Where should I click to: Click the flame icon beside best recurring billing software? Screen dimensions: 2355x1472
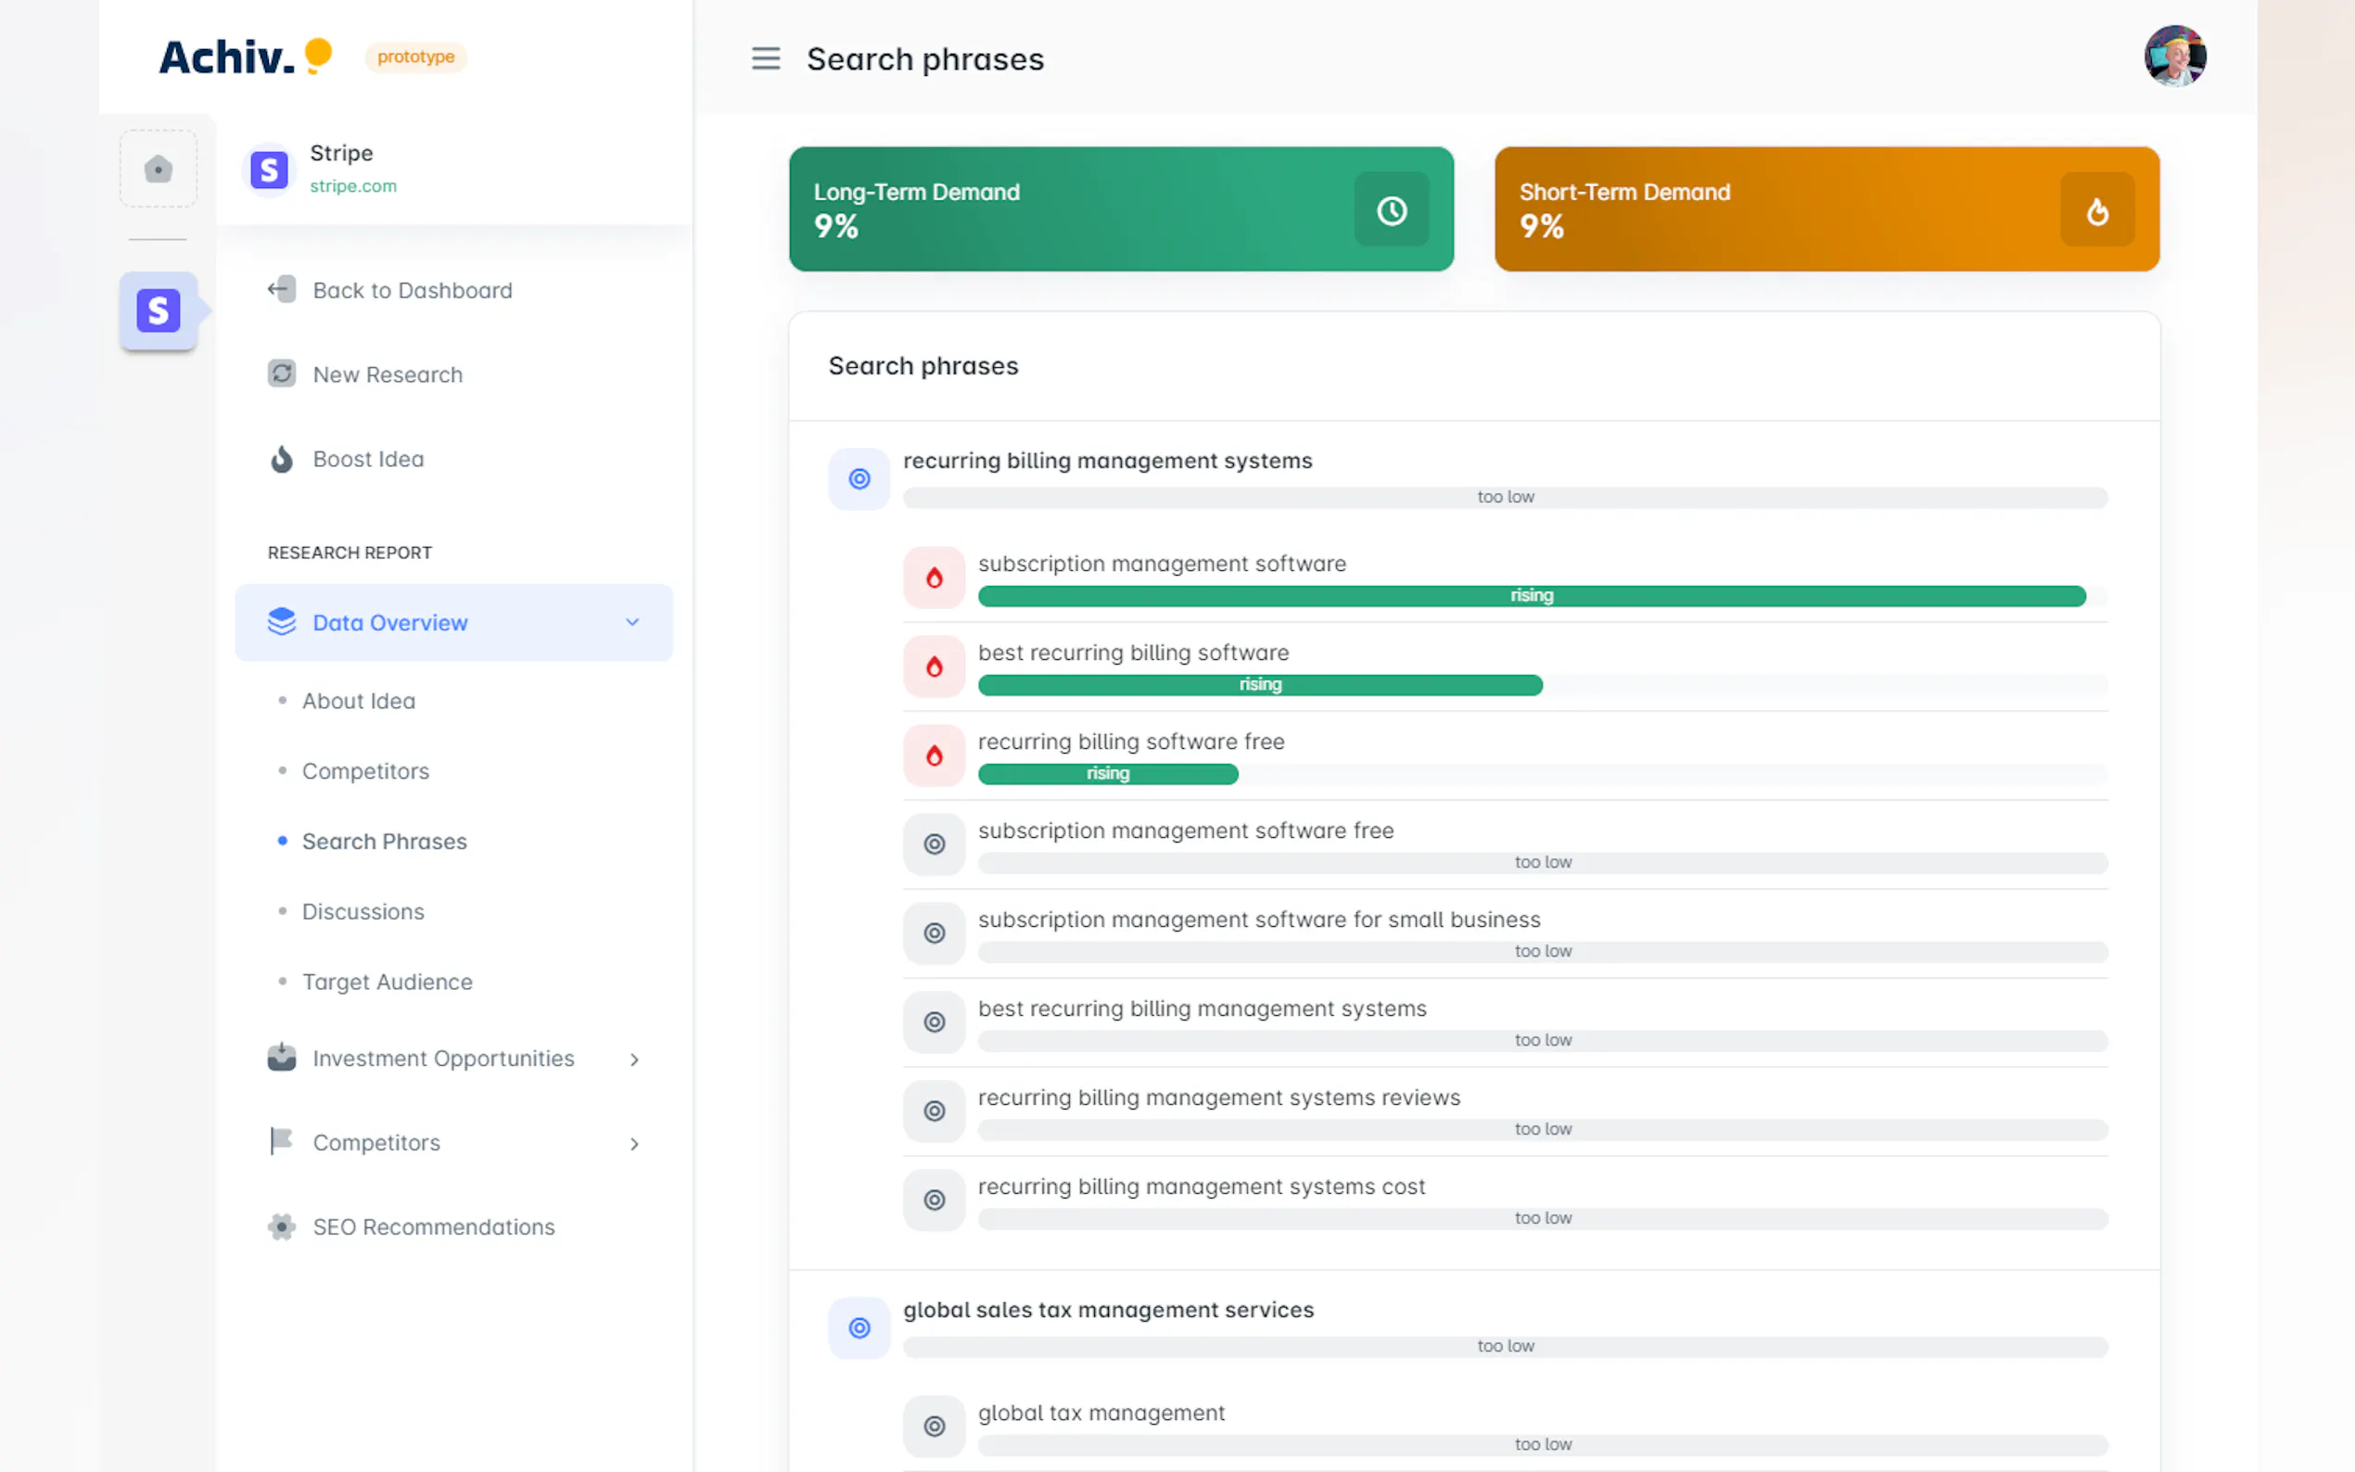pyautogui.click(x=934, y=666)
